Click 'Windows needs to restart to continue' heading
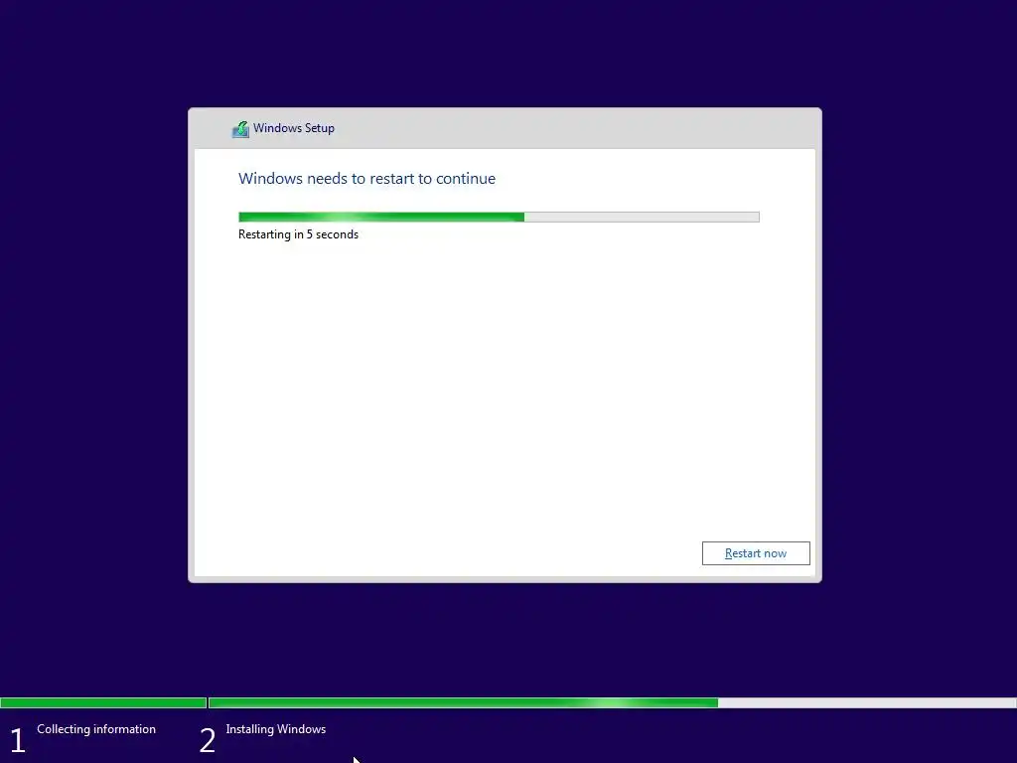The image size is (1017, 763). pyautogui.click(x=366, y=179)
